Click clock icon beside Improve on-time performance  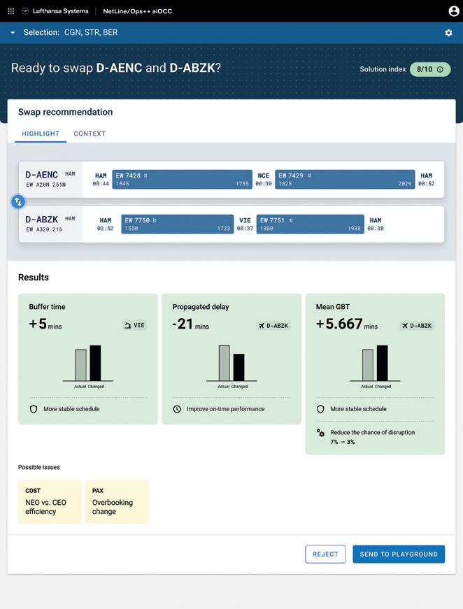[177, 409]
